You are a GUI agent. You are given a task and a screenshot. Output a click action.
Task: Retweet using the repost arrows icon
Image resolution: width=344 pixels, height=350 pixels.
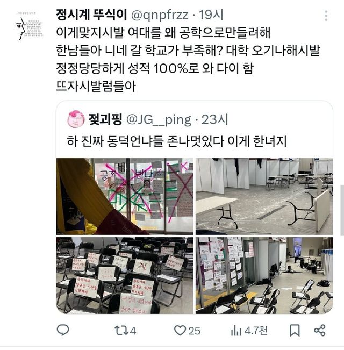(121, 331)
